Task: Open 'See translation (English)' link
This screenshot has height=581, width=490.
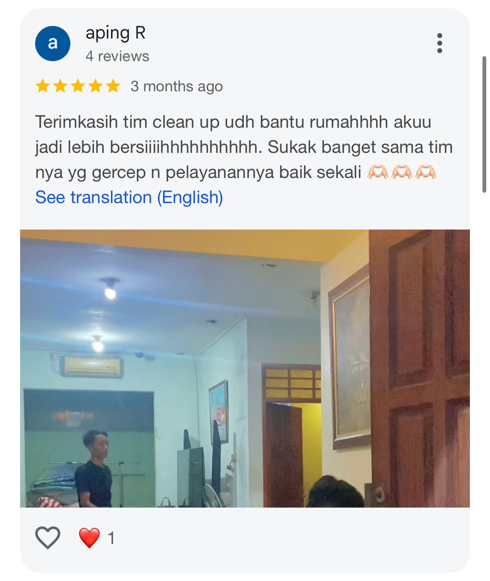Action: [129, 197]
